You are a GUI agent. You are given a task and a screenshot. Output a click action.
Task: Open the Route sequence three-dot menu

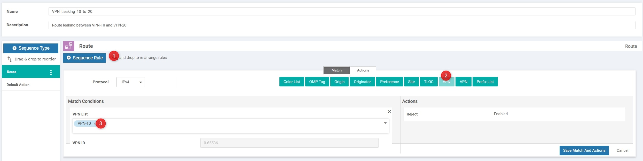tap(51, 72)
